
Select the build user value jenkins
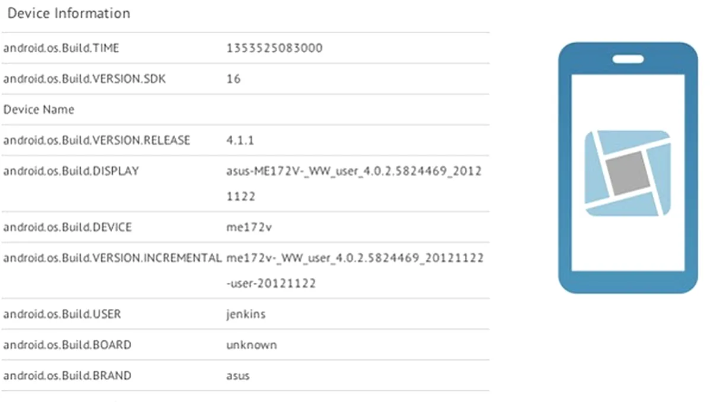pyautogui.click(x=246, y=314)
